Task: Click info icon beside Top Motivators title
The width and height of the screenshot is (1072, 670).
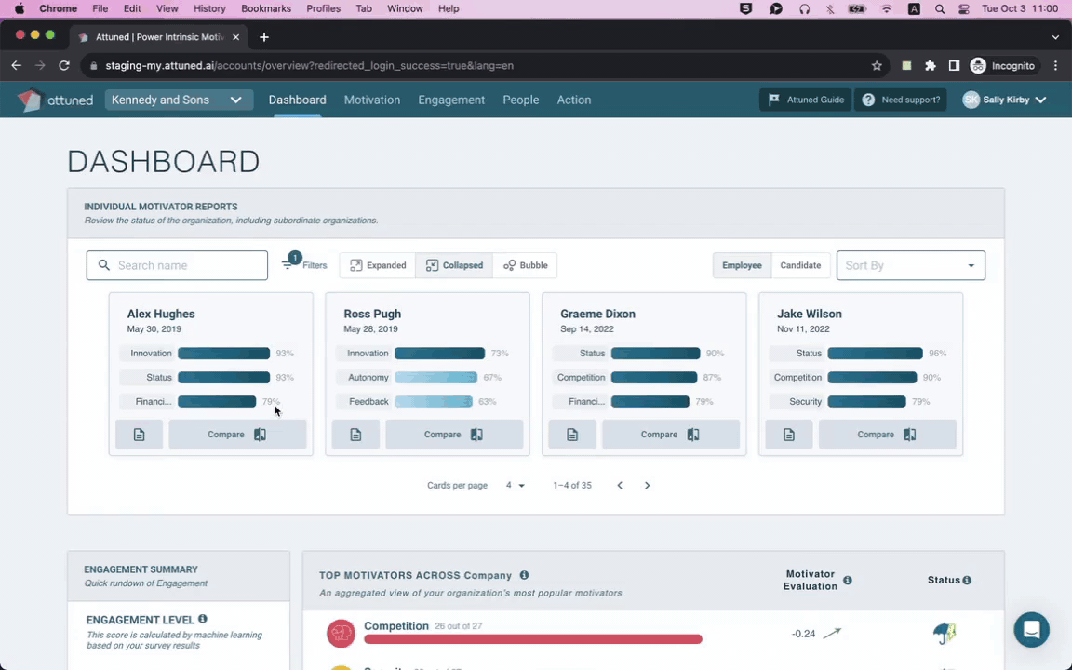Action: pyautogui.click(x=524, y=575)
